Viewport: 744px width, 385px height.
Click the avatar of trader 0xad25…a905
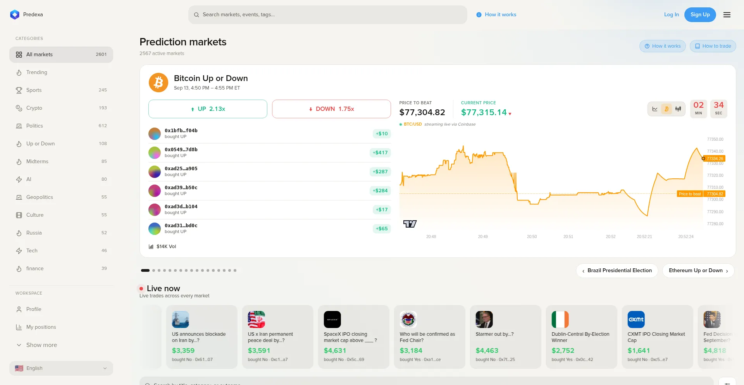point(155,172)
